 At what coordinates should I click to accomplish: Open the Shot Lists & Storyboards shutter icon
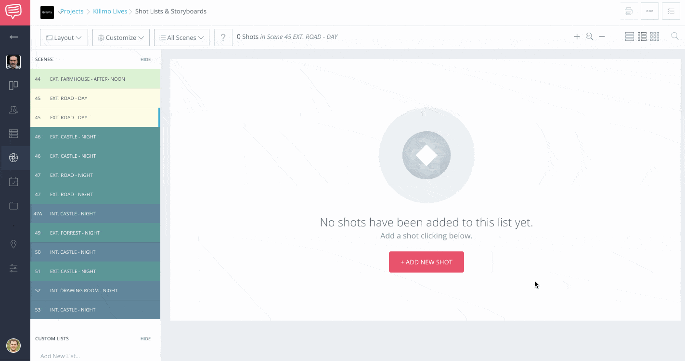[x=13, y=158]
